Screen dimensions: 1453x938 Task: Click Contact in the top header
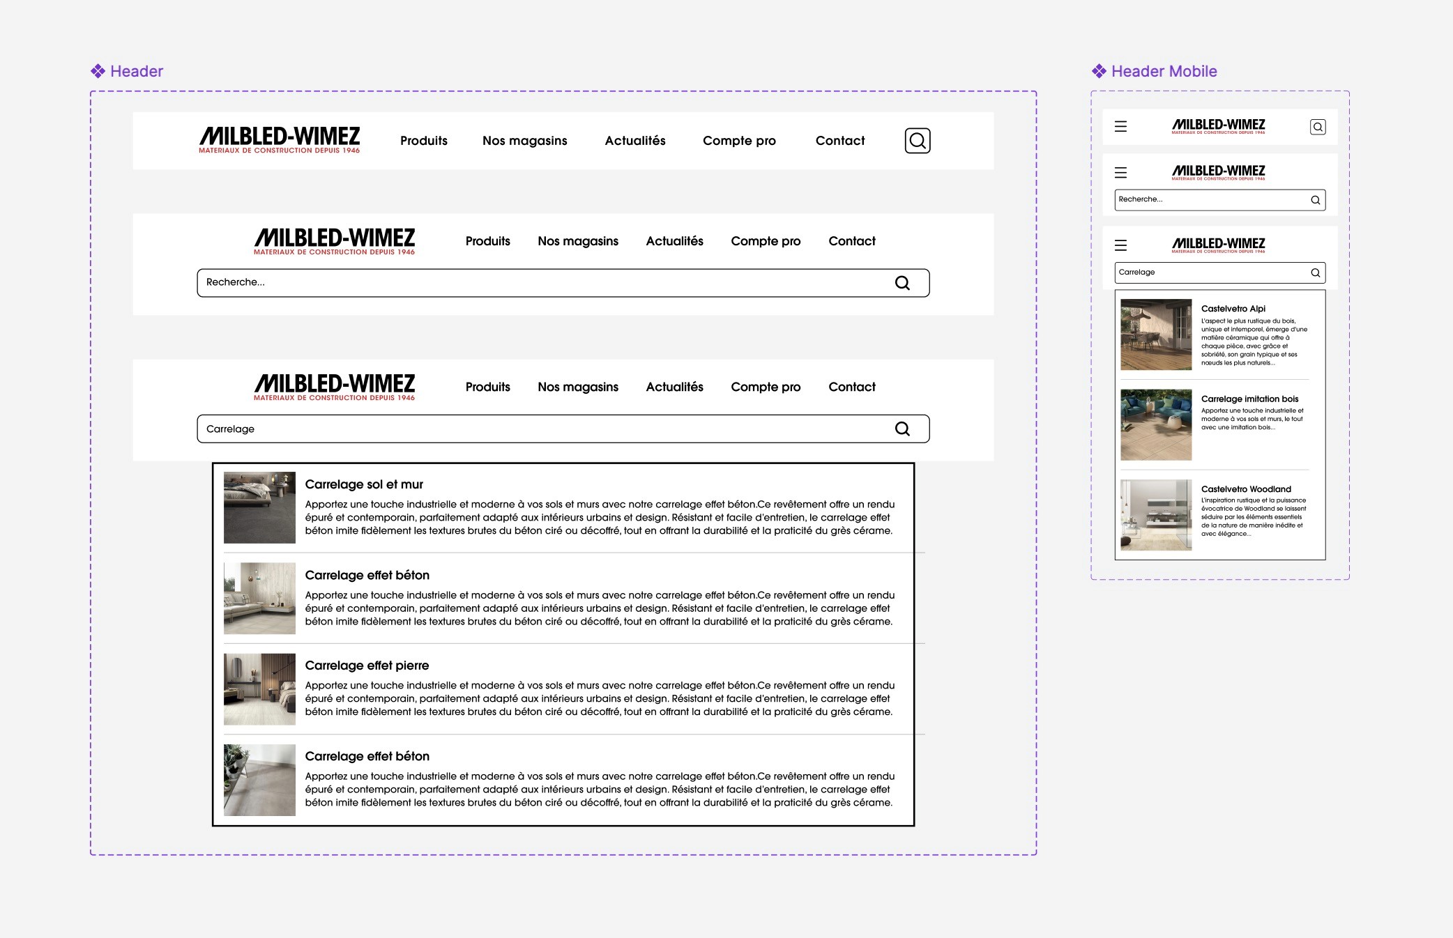click(839, 141)
